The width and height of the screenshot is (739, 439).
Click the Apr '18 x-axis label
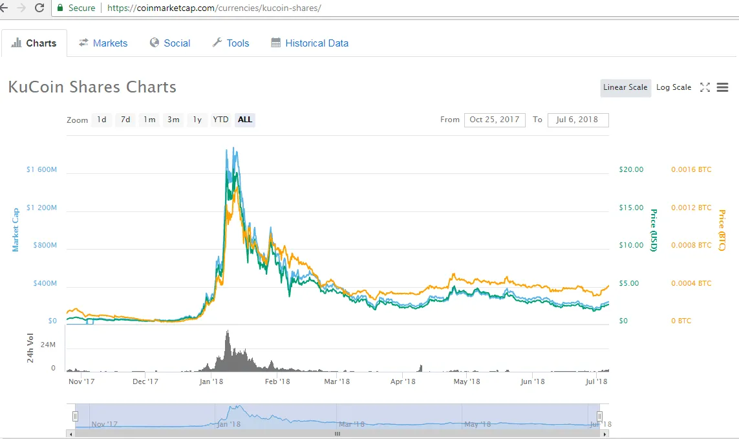[403, 381]
